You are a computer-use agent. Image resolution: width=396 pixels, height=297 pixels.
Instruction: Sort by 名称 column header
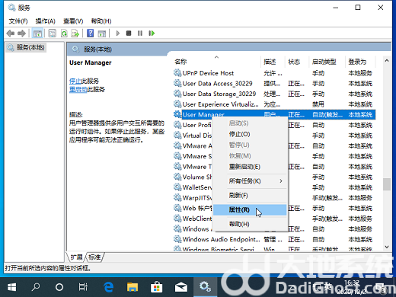tap(217, 62)
